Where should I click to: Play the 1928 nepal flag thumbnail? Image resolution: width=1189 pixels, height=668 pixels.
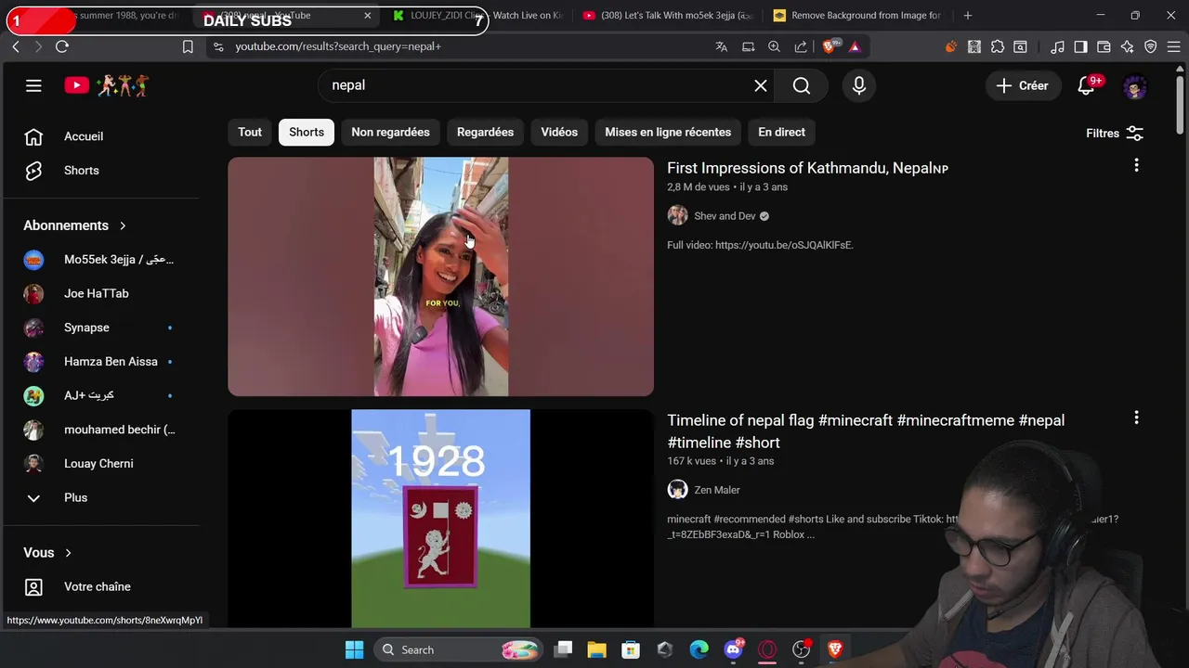click(x=440, y=519)
